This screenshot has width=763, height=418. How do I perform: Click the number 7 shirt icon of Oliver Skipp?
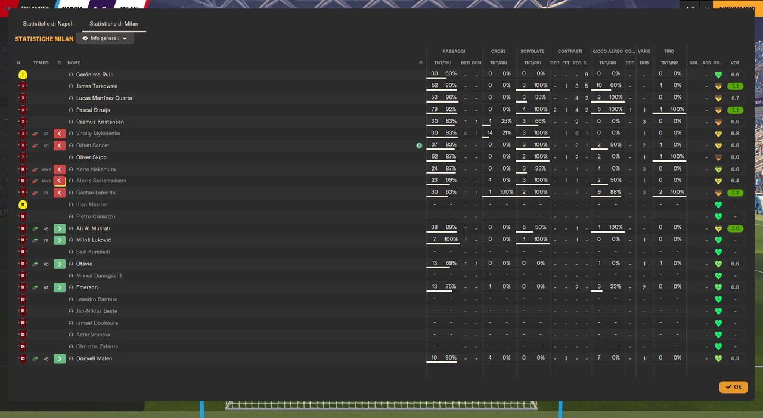pos(23,157)
